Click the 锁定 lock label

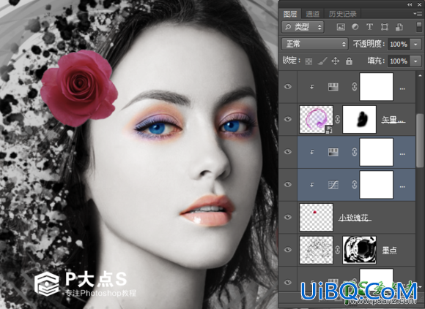[x=292, y=61]
